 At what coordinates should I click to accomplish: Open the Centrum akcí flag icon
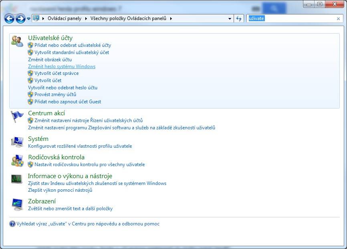point(17,116)
